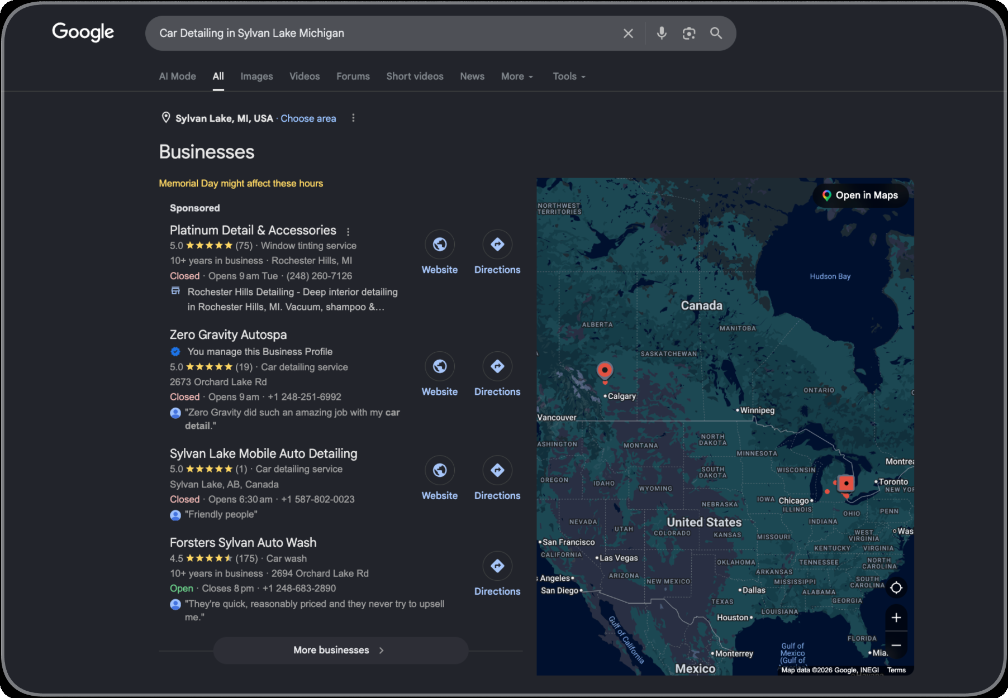Switch to AI Mode tab
This screenshot has width=1008, height=698.
[x=178, y=77]
